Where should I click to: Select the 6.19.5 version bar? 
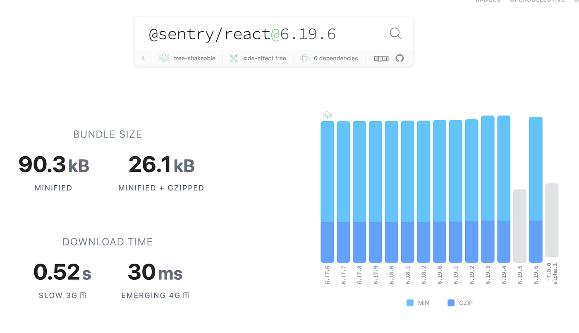click(519, 225)
